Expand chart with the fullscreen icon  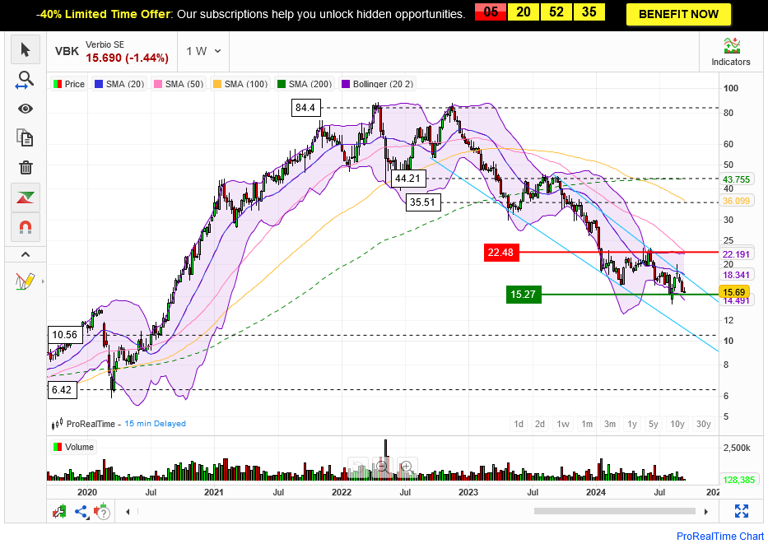click(740, 511)
